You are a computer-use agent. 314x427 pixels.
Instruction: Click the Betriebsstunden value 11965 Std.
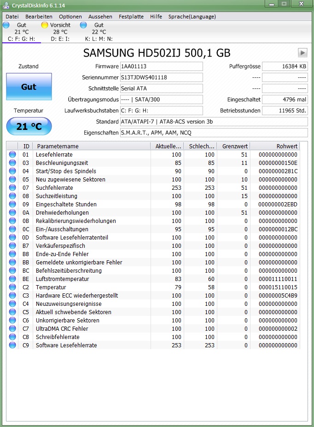pos(285,111)
